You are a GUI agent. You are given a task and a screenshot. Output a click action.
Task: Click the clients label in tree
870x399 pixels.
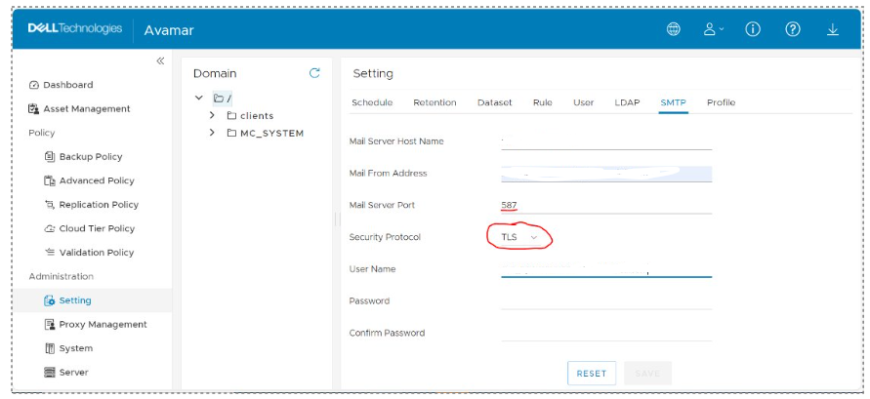click(x=257, y=116)
